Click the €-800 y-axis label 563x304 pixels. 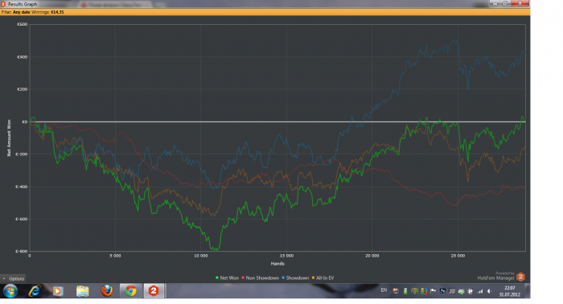point(22,251)
